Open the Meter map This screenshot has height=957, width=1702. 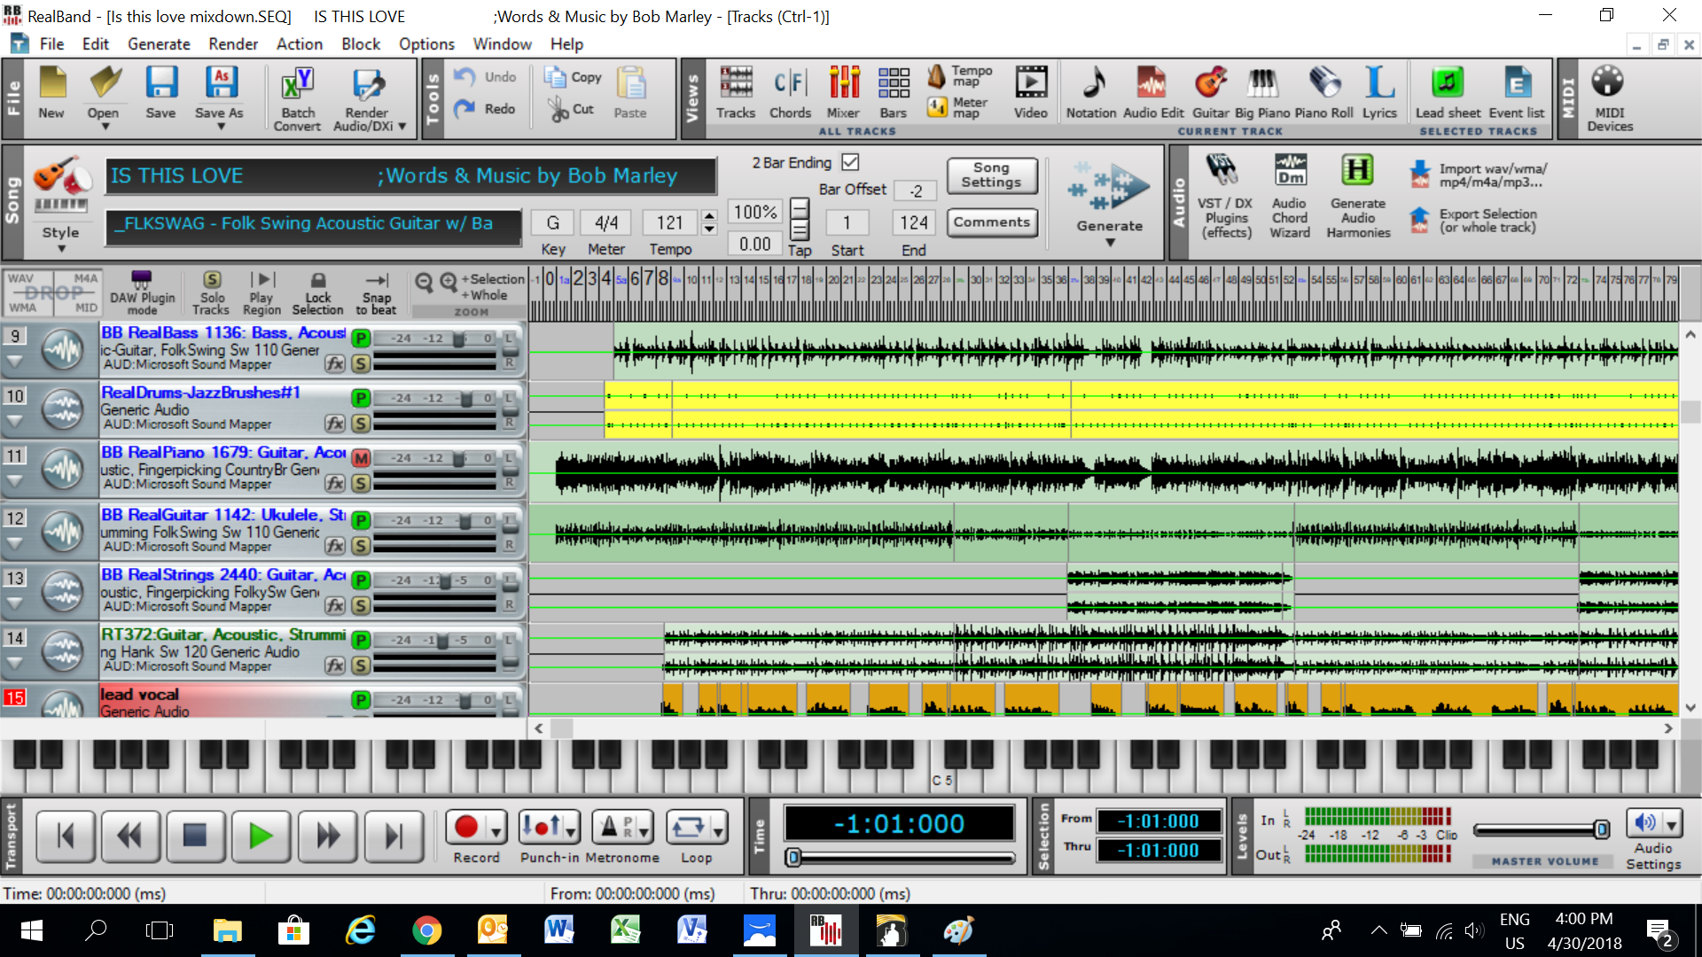tap(958, 108)
